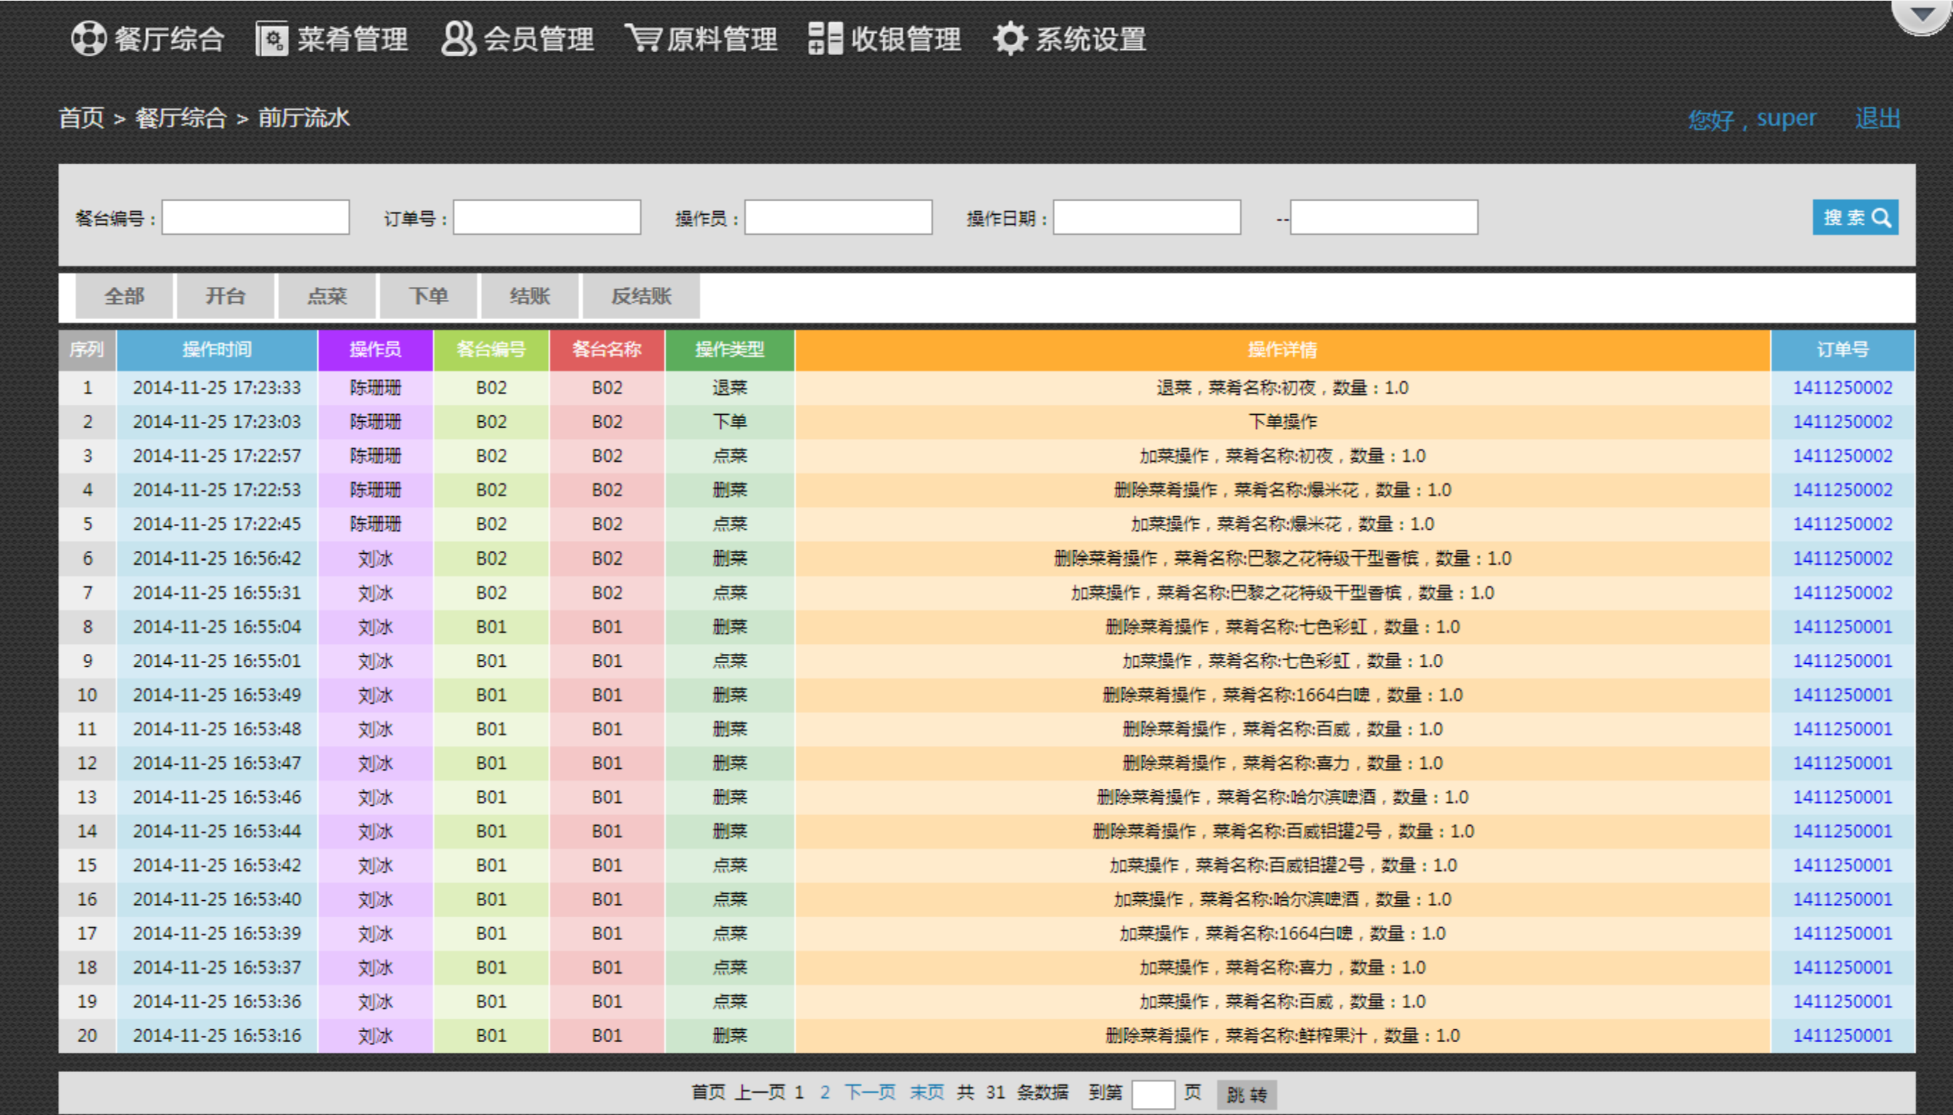Click the 餐厅综合 lifebuoy icon
1953x1115 pixels.
pos(89,39)
